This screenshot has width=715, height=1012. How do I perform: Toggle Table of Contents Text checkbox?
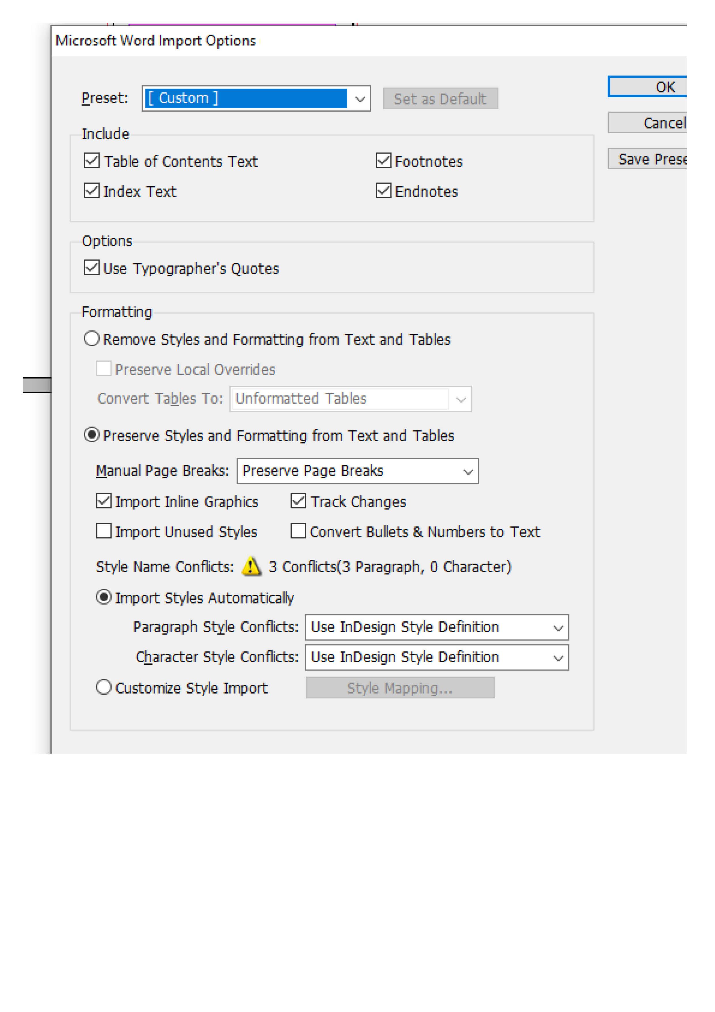(92, 161)
